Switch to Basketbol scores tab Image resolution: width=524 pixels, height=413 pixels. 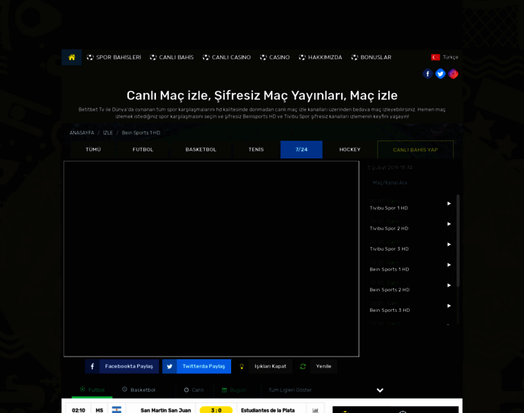click(139, 390)
